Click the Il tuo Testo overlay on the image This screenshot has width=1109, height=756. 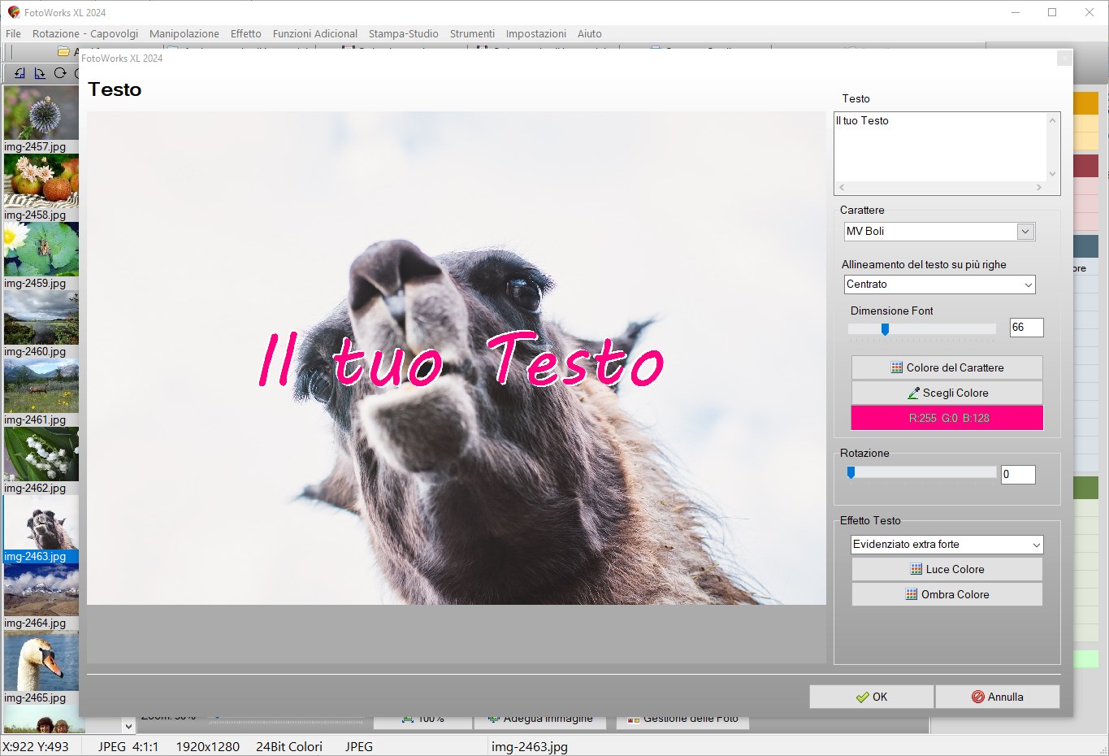pyautogui.click(x=461, y=359)
